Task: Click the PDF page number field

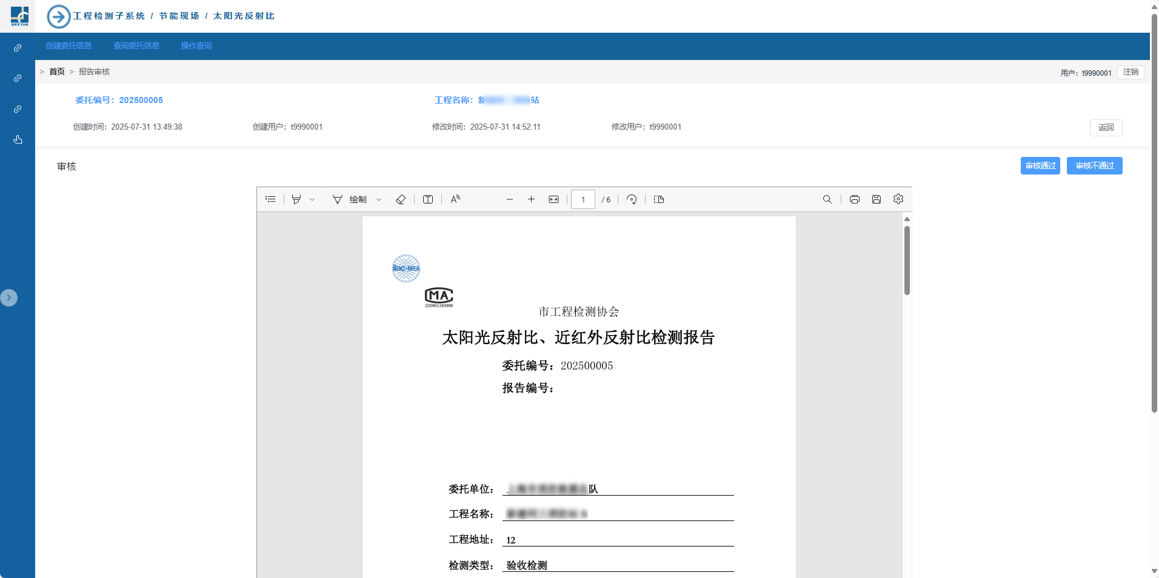Action: coord(583,199)
